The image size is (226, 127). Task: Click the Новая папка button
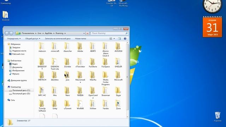tap(81, 38)
